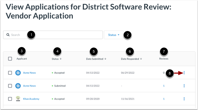This screenshot has height=110, width=198.
Task: Open the 1 review link for Submitted Acme News
Action: click(164, 86)
